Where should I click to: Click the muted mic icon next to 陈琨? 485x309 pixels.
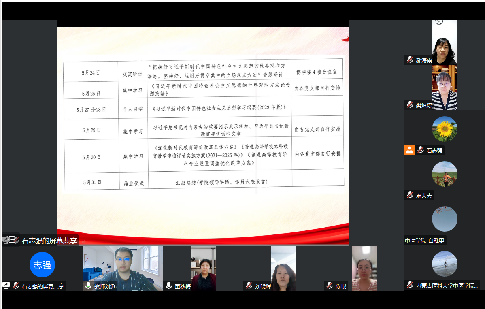point(330,286)
